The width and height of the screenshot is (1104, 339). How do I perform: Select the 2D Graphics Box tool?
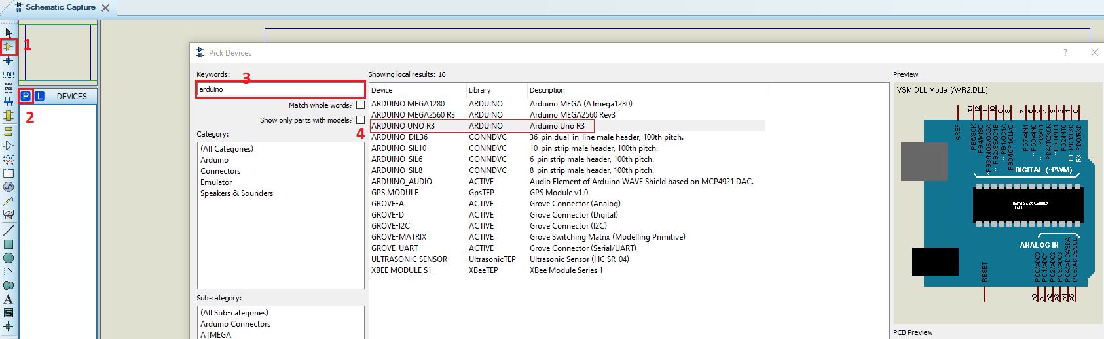(9, 244)
